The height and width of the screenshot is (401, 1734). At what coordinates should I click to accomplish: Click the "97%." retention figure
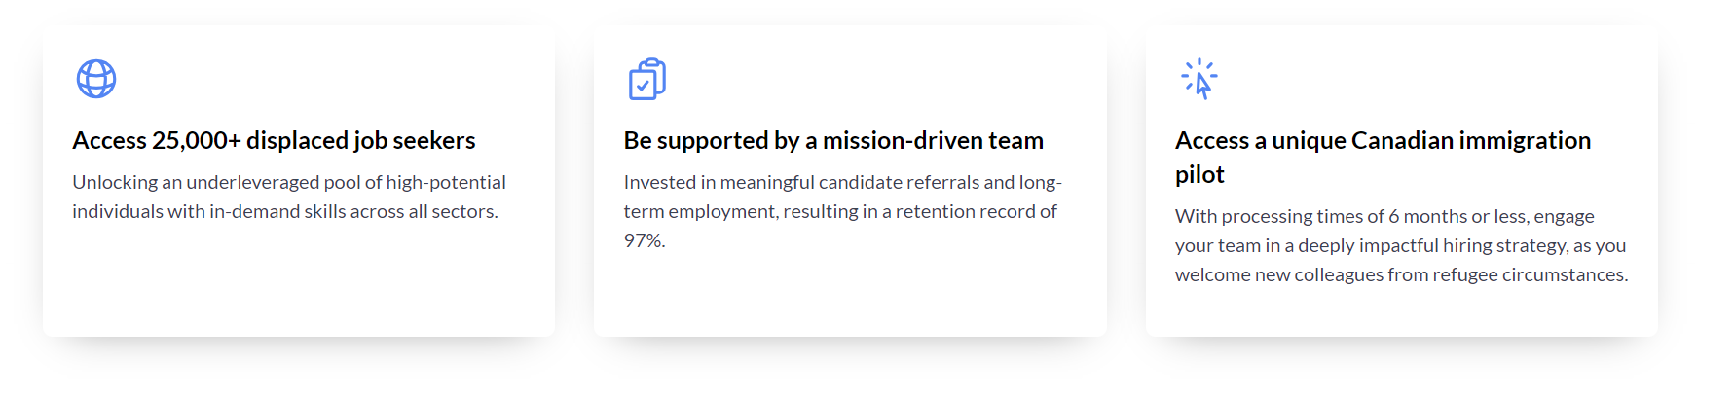point(645,240)
